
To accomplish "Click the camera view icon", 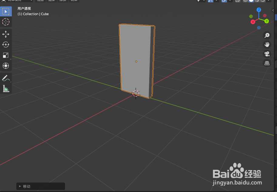I will tap(267, 54).
